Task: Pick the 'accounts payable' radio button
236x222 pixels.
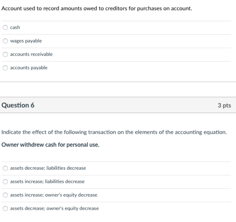Action: 5,68
